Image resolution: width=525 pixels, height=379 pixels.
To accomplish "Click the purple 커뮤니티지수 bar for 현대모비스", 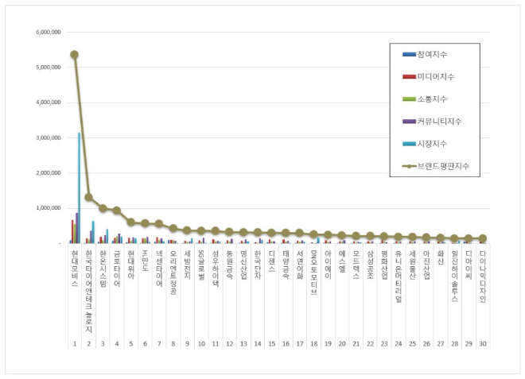I will pyautogui.click(x=76, y=228).
